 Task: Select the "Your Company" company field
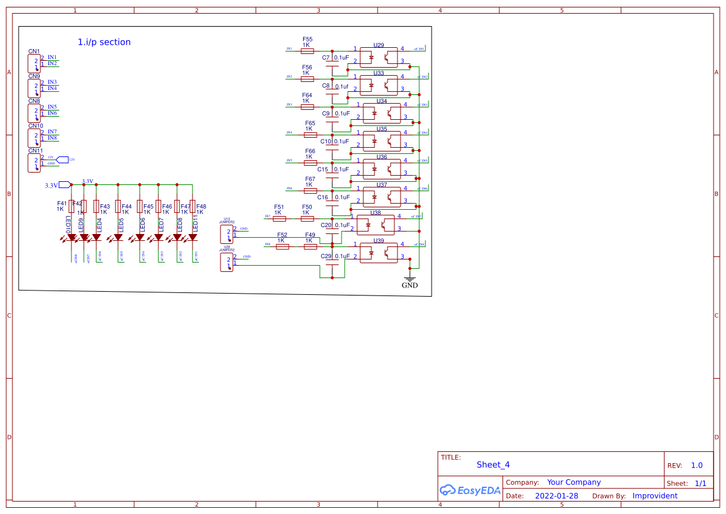(x=573, y=482)
